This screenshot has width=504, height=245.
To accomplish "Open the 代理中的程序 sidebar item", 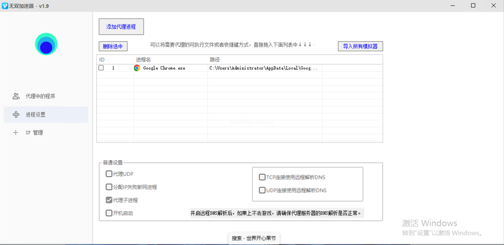I will pyautogui.click(x=46, y=96).
